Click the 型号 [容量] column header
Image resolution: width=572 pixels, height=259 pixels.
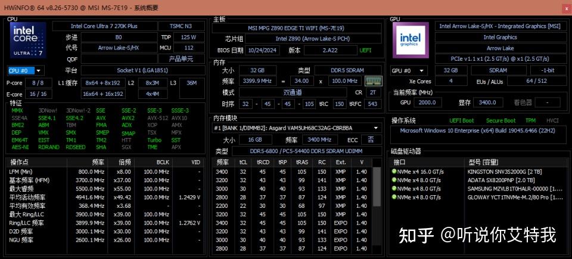tap(483, 162)
